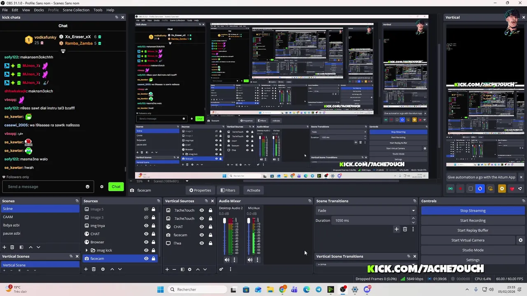This screenshot has width=527, height=296.
Task: Open the Edit menu
Action: coord(15,10)
